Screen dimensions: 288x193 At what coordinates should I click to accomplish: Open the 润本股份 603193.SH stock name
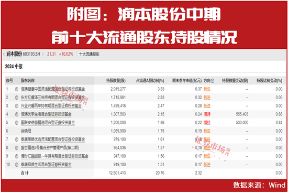(x=23, y=54)
